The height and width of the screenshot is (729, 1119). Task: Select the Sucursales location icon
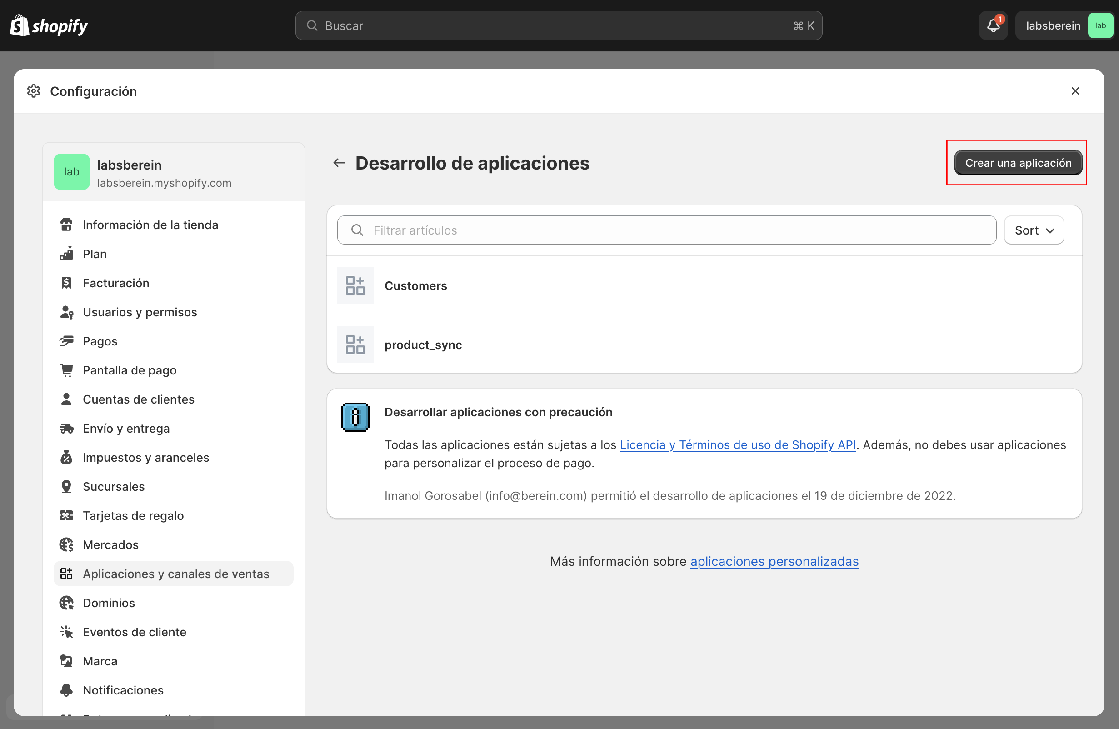[67, 486]
